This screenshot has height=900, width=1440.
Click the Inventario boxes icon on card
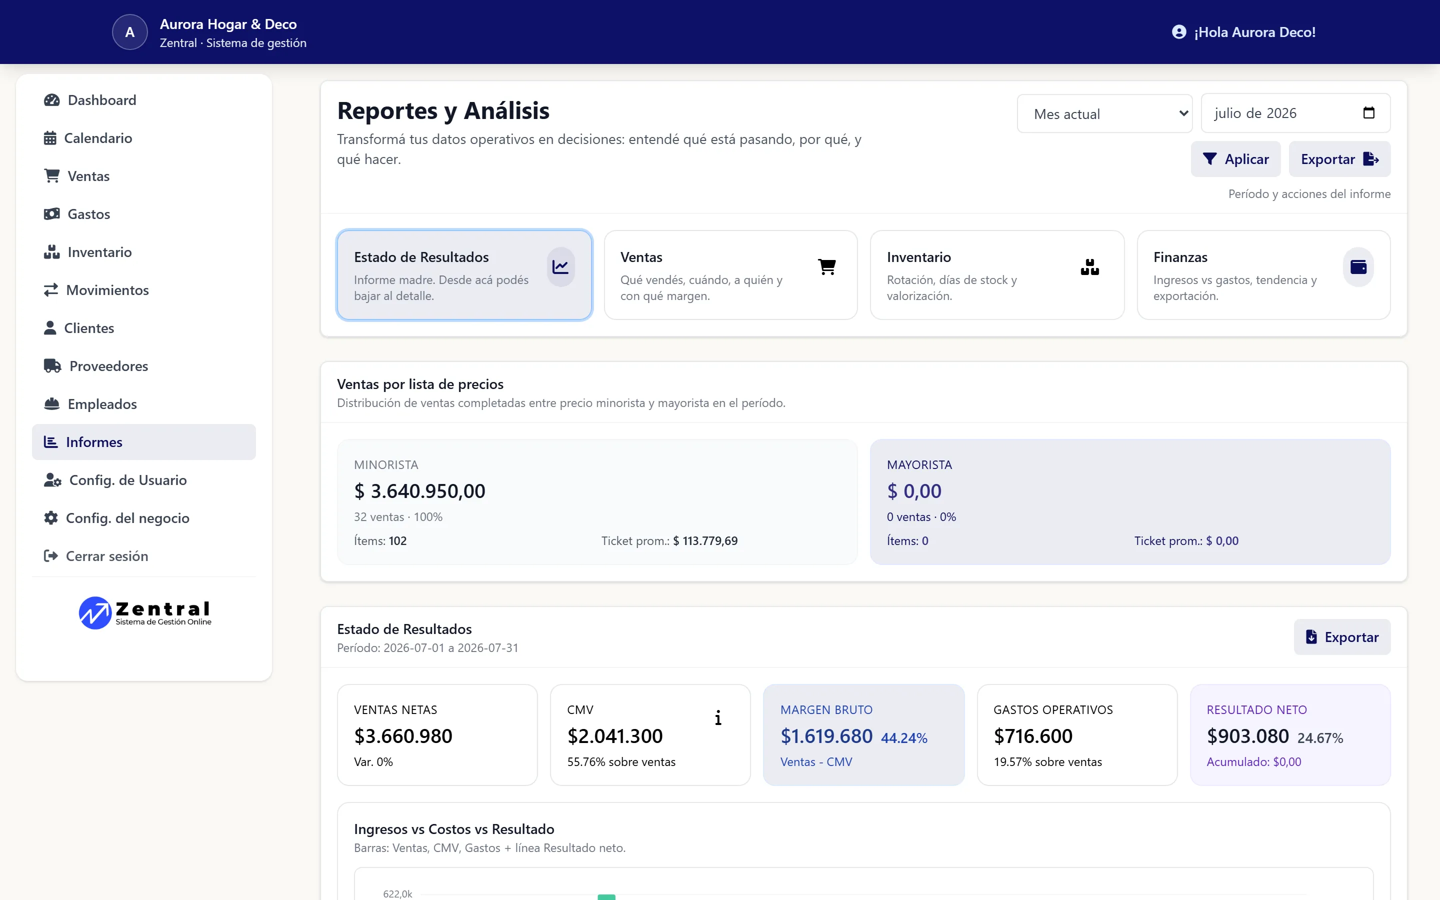[x=1089, y=266]
